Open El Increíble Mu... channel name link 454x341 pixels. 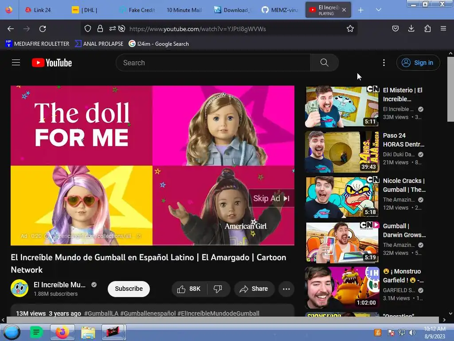click(60, 285)
